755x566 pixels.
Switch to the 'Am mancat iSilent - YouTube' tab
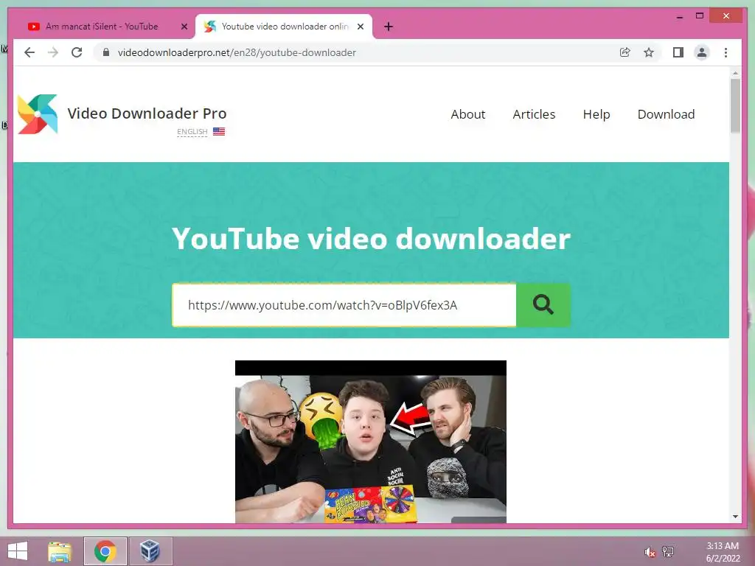(x=102, y=27)
